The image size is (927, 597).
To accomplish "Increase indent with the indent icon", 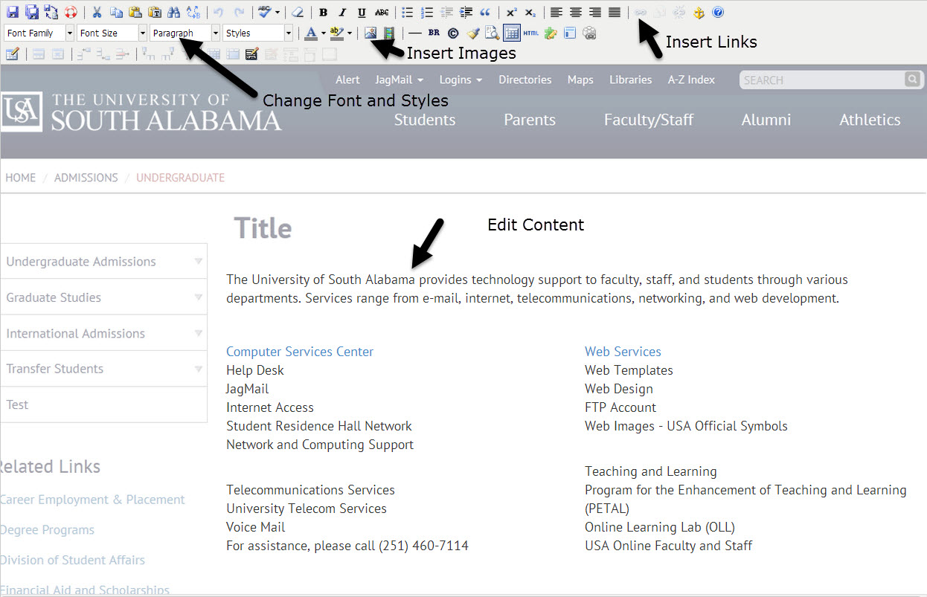I will click(x=466, y=12).
